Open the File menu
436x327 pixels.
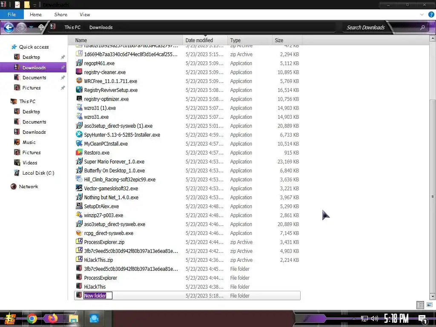click(11, 14)
